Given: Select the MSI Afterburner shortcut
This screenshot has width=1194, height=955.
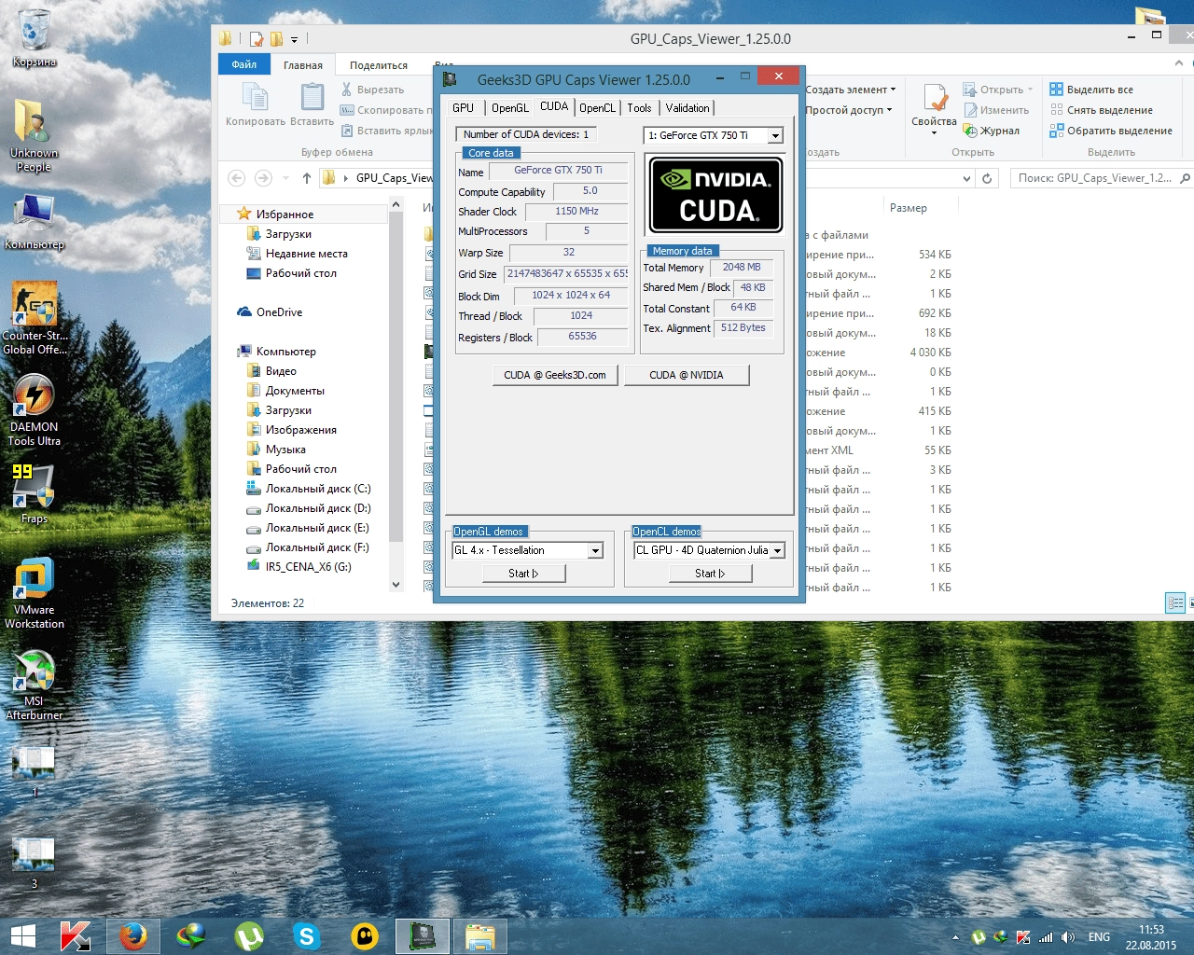Looking at the screenshot, I should point(35,684).
